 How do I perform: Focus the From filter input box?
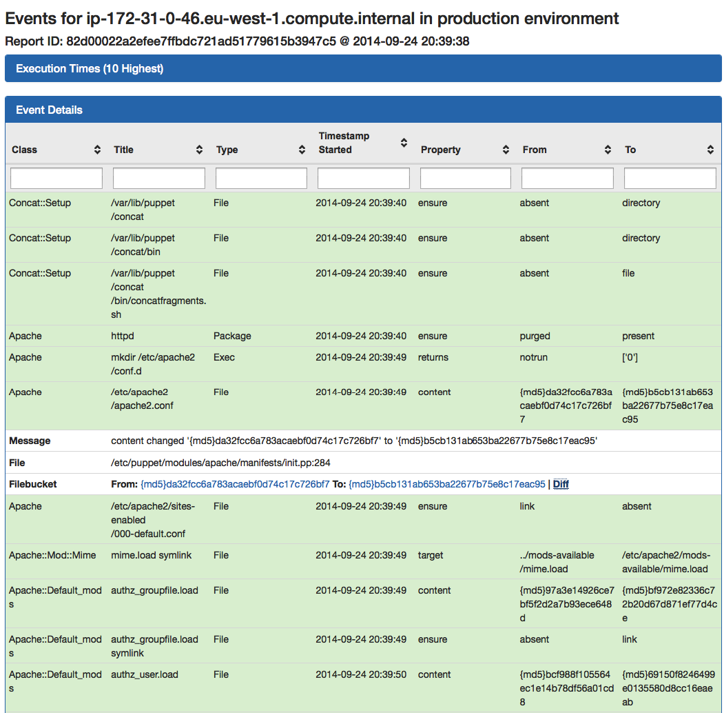pos(568,178)
